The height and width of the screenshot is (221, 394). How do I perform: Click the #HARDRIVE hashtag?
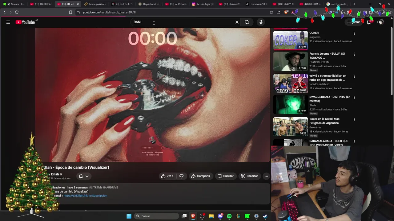(x=110, y=188)
